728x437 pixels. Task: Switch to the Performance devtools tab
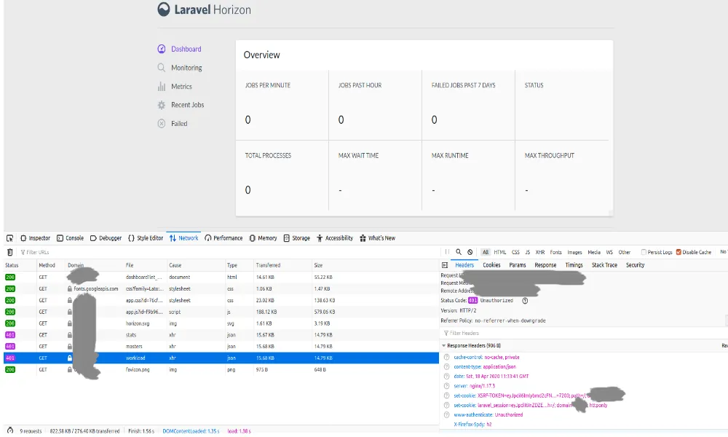[x=223, y=238]
